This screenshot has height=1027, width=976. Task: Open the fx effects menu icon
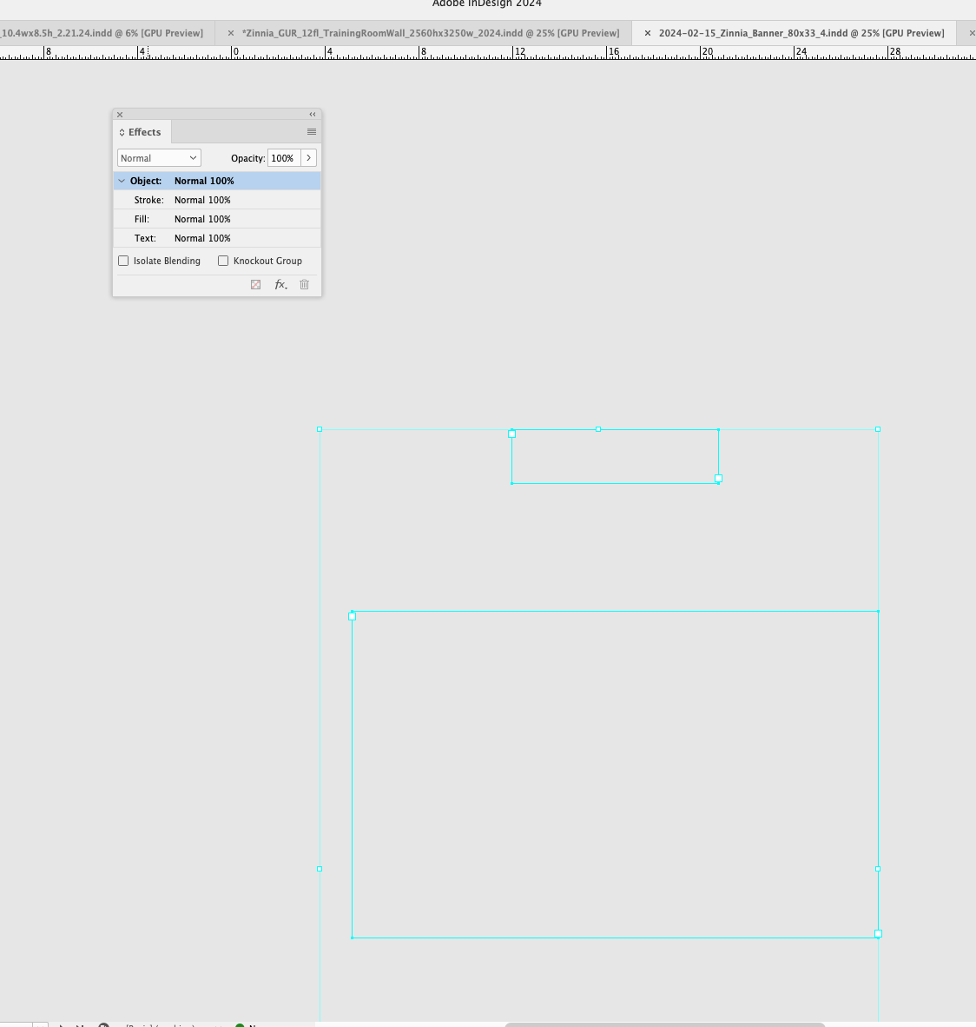click(280, 284)
